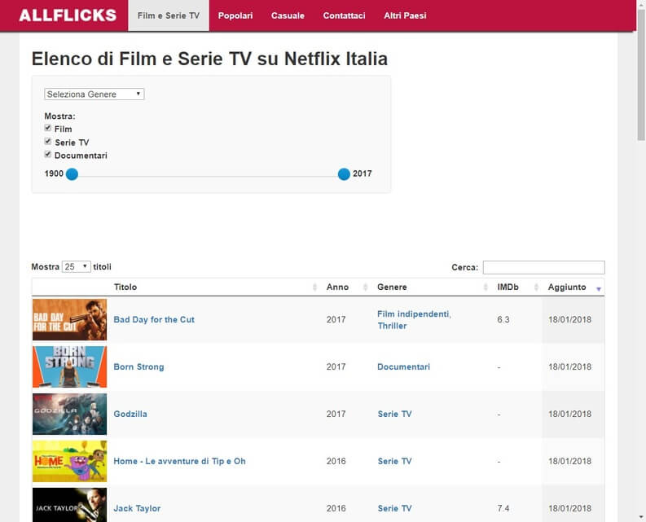Click the Serie TV genre link for Godzilla
The image size is (646, 522).
394,414
